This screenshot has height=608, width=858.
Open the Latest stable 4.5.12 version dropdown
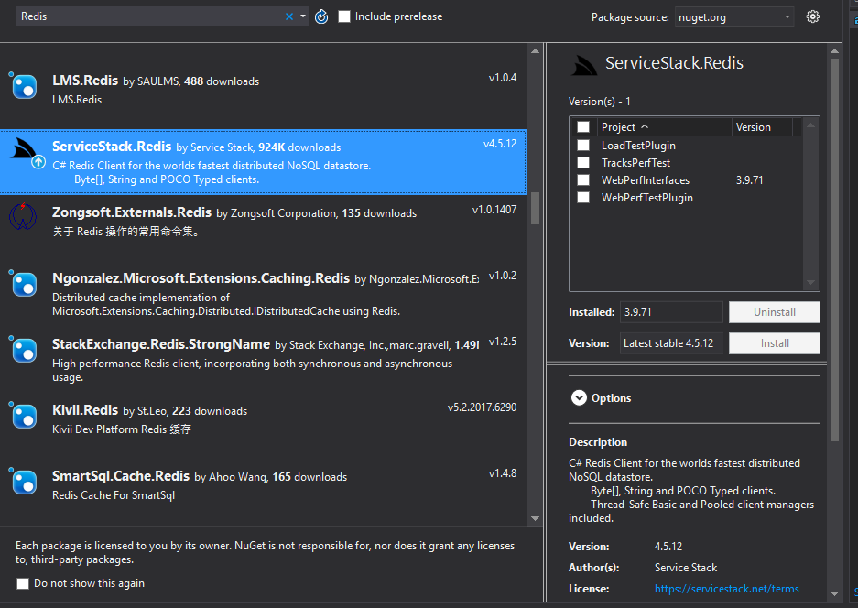[671, 343]
